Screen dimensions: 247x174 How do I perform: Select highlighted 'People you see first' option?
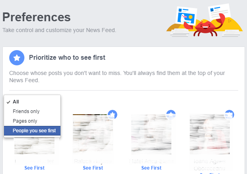tap(32, 131)
